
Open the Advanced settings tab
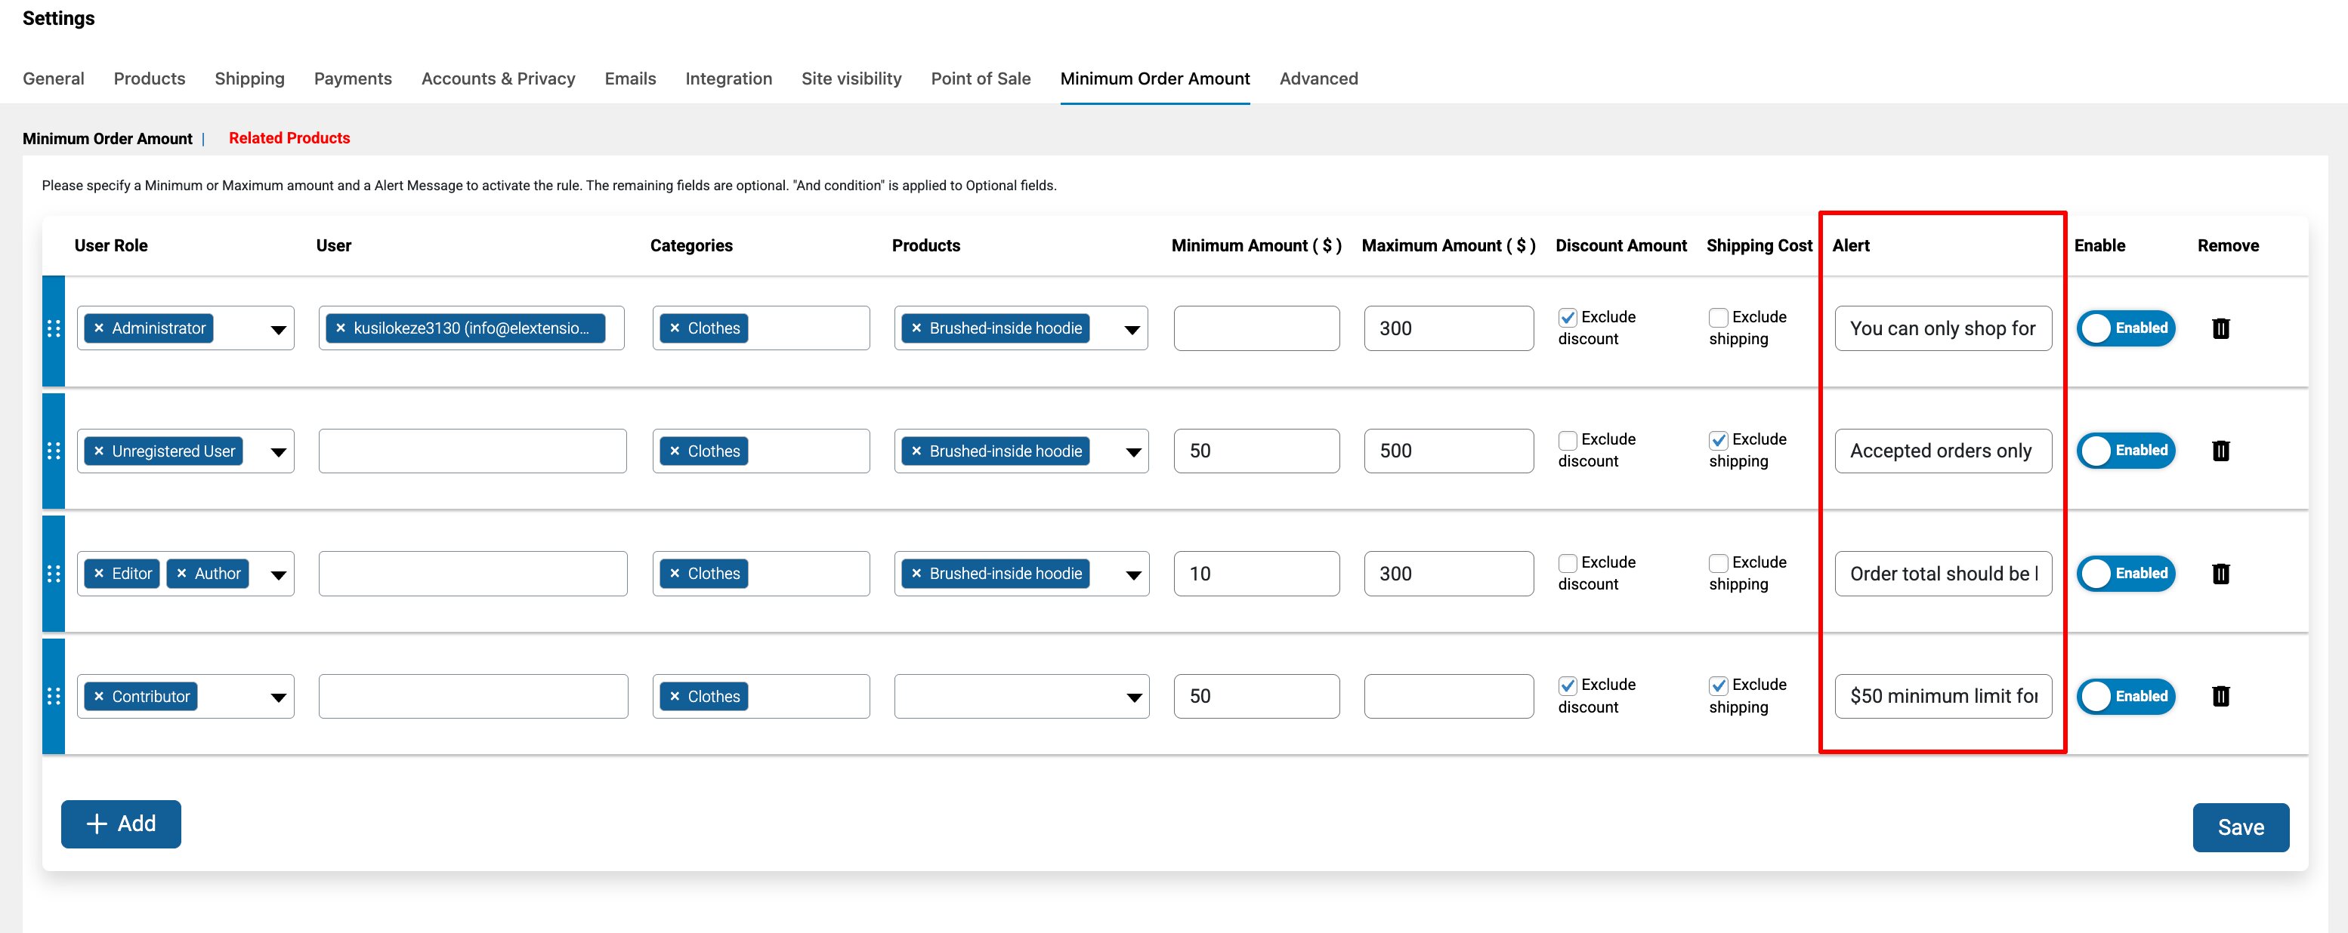pyautogui.click(x=1318, y=79)
